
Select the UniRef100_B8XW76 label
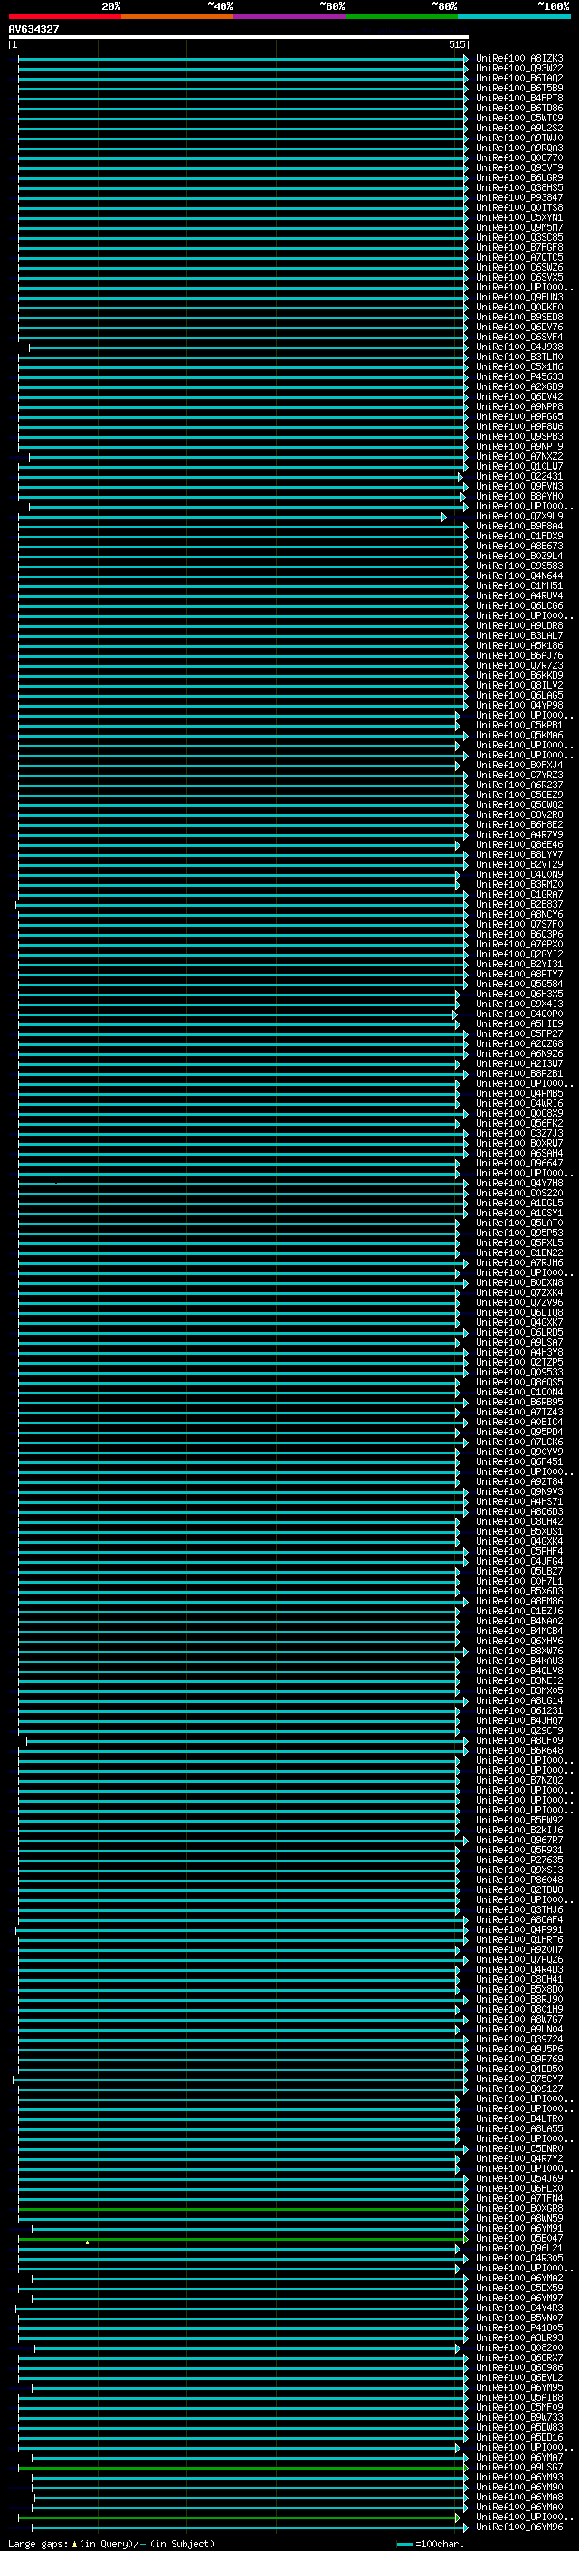tap(519, 1651)
